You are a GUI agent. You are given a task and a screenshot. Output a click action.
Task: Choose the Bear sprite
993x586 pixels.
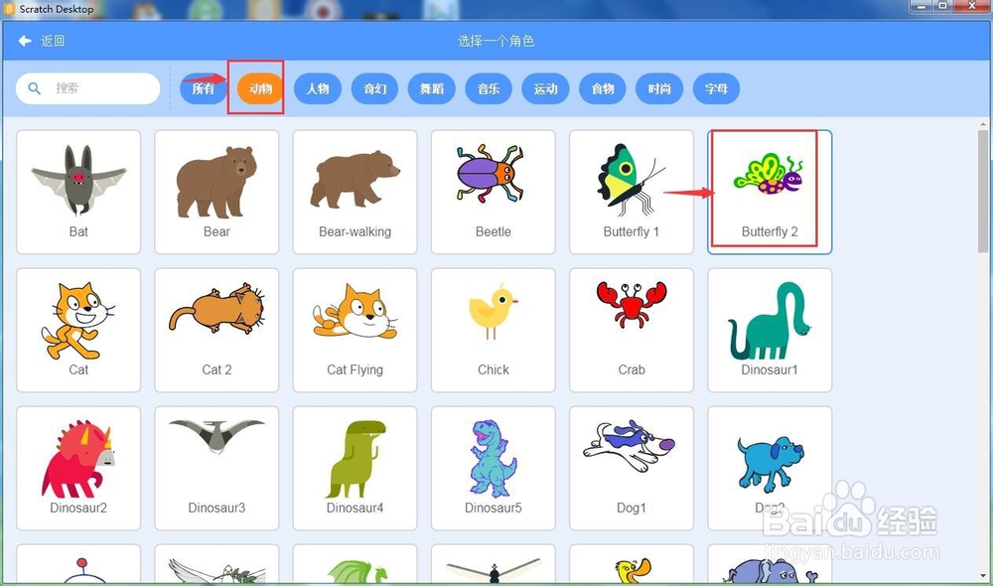216,192
